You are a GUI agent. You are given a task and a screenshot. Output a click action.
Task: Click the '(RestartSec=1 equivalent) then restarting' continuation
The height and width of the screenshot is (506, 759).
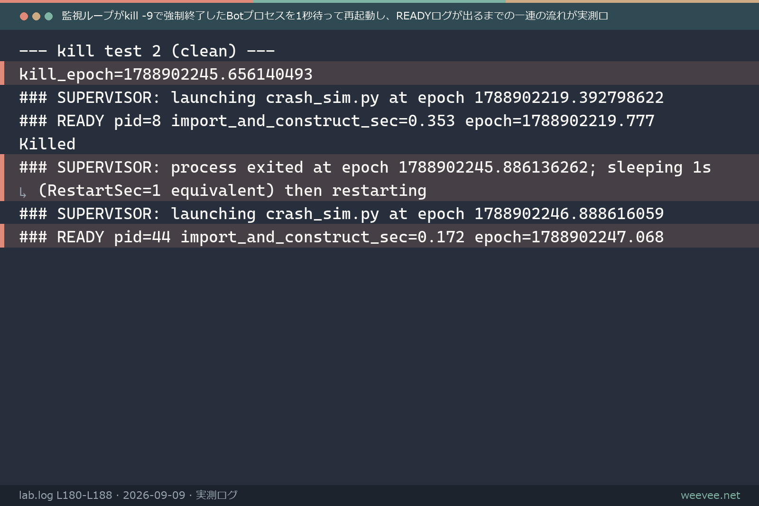[x=232, y=190]
